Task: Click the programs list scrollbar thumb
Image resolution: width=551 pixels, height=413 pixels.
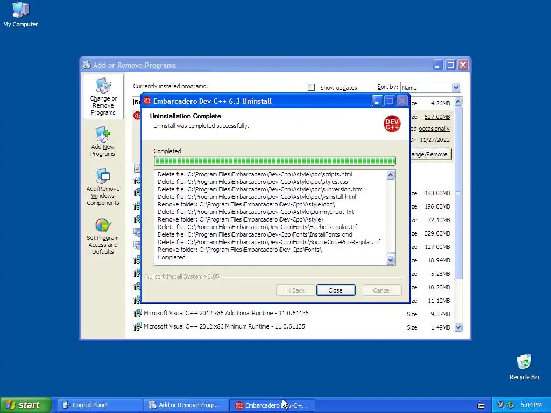Action: (x=458, y=193)
